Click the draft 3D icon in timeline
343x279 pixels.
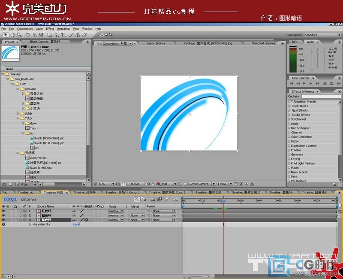(x=144, y=199)
